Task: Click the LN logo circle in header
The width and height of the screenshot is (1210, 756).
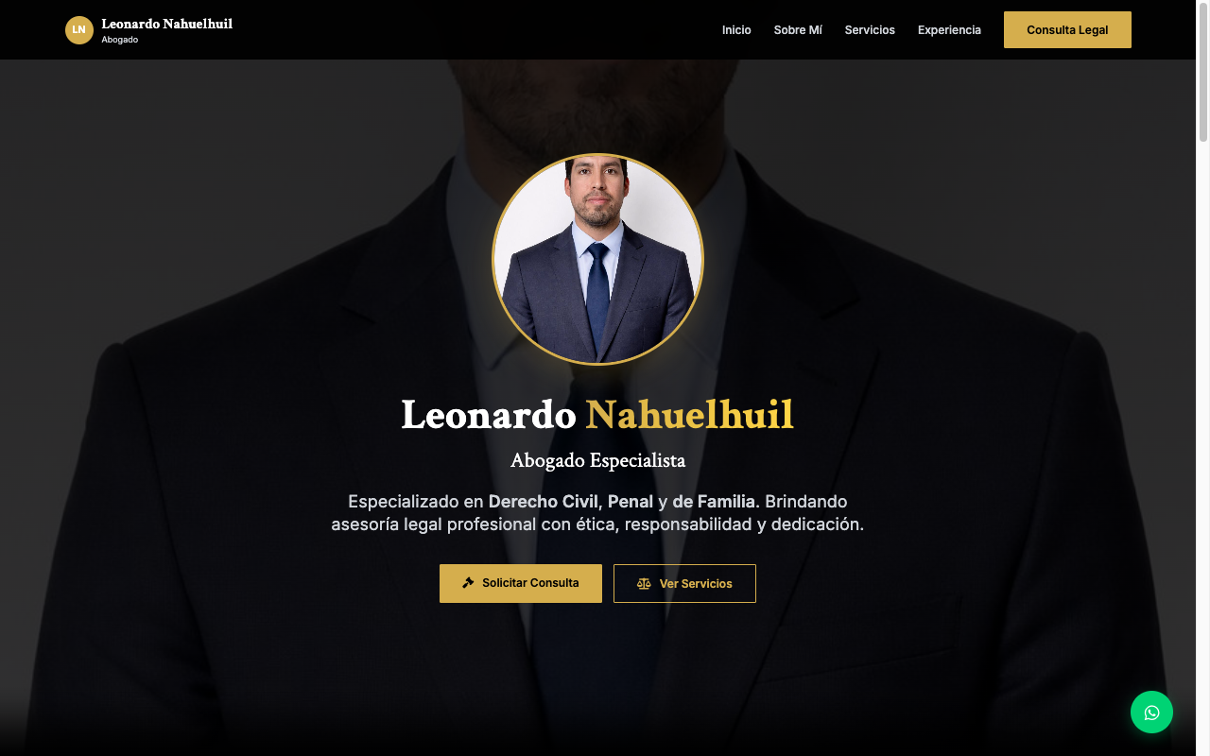Action: click(x=79, y=30)
